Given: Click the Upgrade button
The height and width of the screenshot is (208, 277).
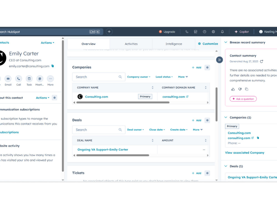Looking at the screenshot, I should pyautogui.click(x=167, y=32).
